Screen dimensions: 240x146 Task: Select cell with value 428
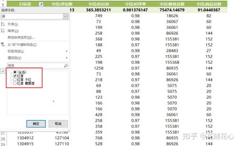coord(99,115)
